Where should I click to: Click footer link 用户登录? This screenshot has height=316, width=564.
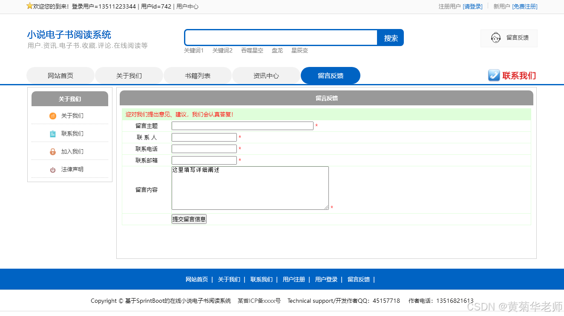pos(326,280)
